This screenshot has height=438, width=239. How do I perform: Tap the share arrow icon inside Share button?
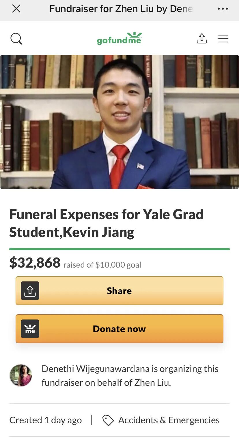(x=30, y=291)
